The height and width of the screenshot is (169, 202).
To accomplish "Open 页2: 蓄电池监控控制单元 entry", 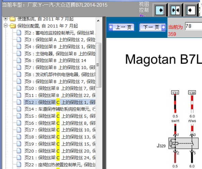I will tap(60, 33).
